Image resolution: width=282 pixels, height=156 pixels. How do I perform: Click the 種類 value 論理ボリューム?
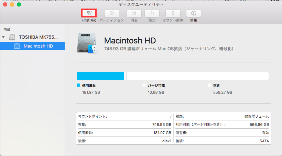[x=257, y=116]
